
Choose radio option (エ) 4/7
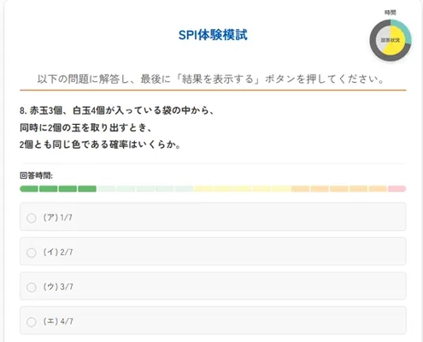(x=32, y=321)
